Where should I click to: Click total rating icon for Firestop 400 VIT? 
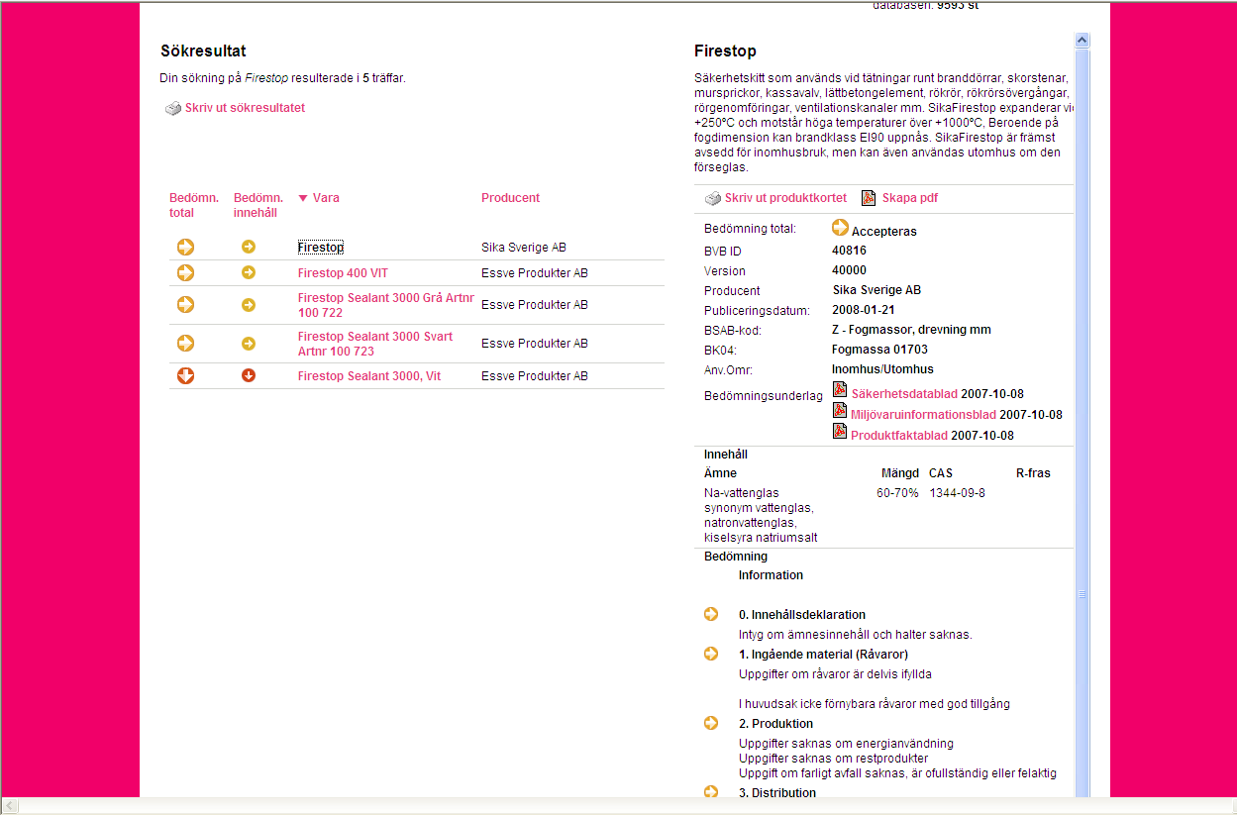tap(185, 272)
